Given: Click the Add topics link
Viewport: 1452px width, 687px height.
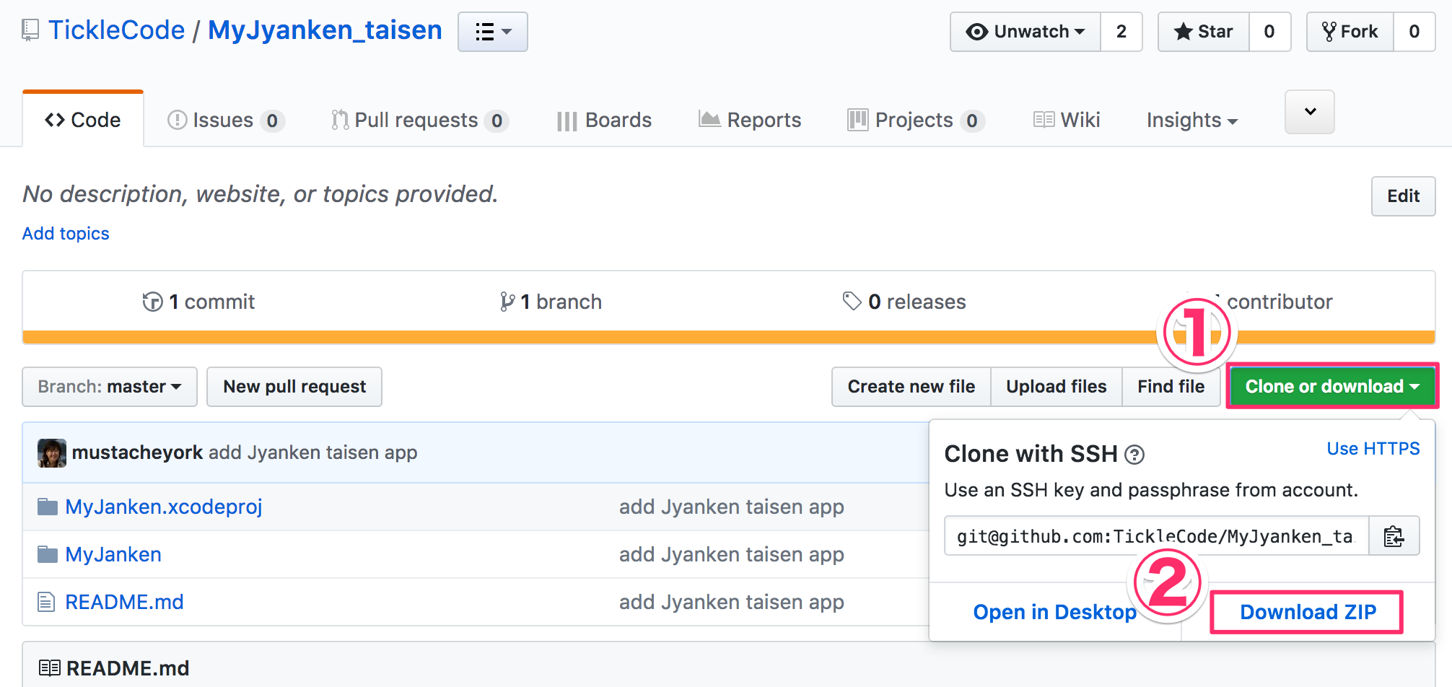Looking at the screenshot, I should point(65,233).
